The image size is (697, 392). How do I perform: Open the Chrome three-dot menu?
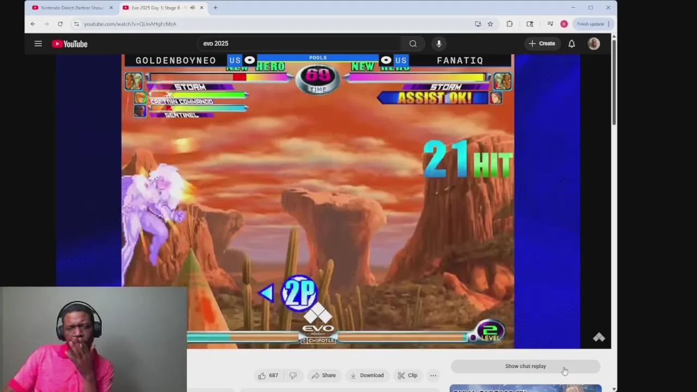pos(610,24)
